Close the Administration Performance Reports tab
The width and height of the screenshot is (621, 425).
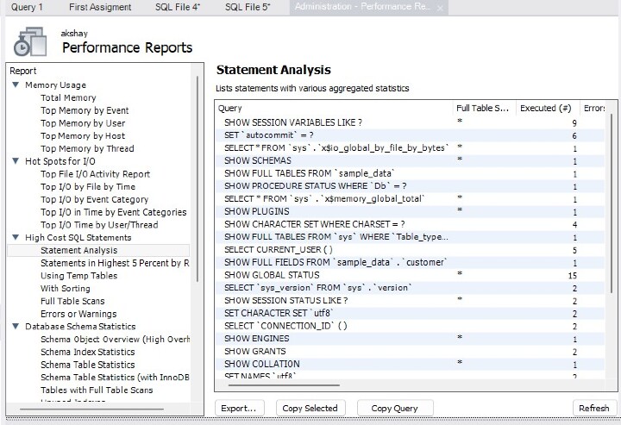442,8
